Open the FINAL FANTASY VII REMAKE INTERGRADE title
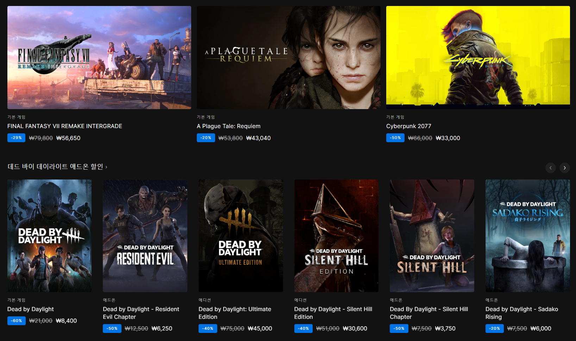The image size is (576, 341). coord(65,126)
